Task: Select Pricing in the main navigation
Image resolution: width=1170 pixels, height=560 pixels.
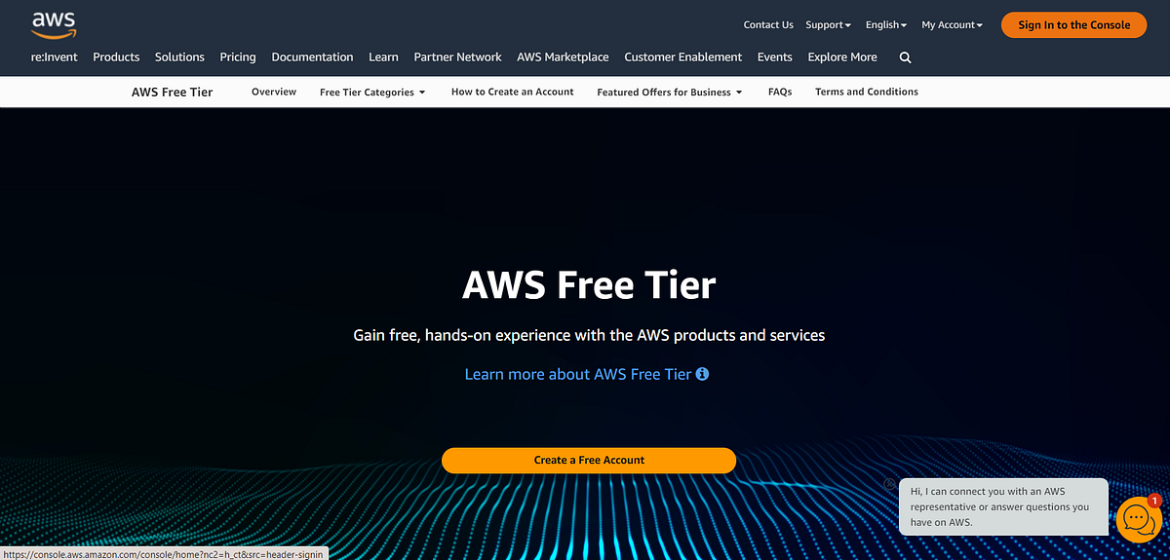Action: click(x=238, y=57)
